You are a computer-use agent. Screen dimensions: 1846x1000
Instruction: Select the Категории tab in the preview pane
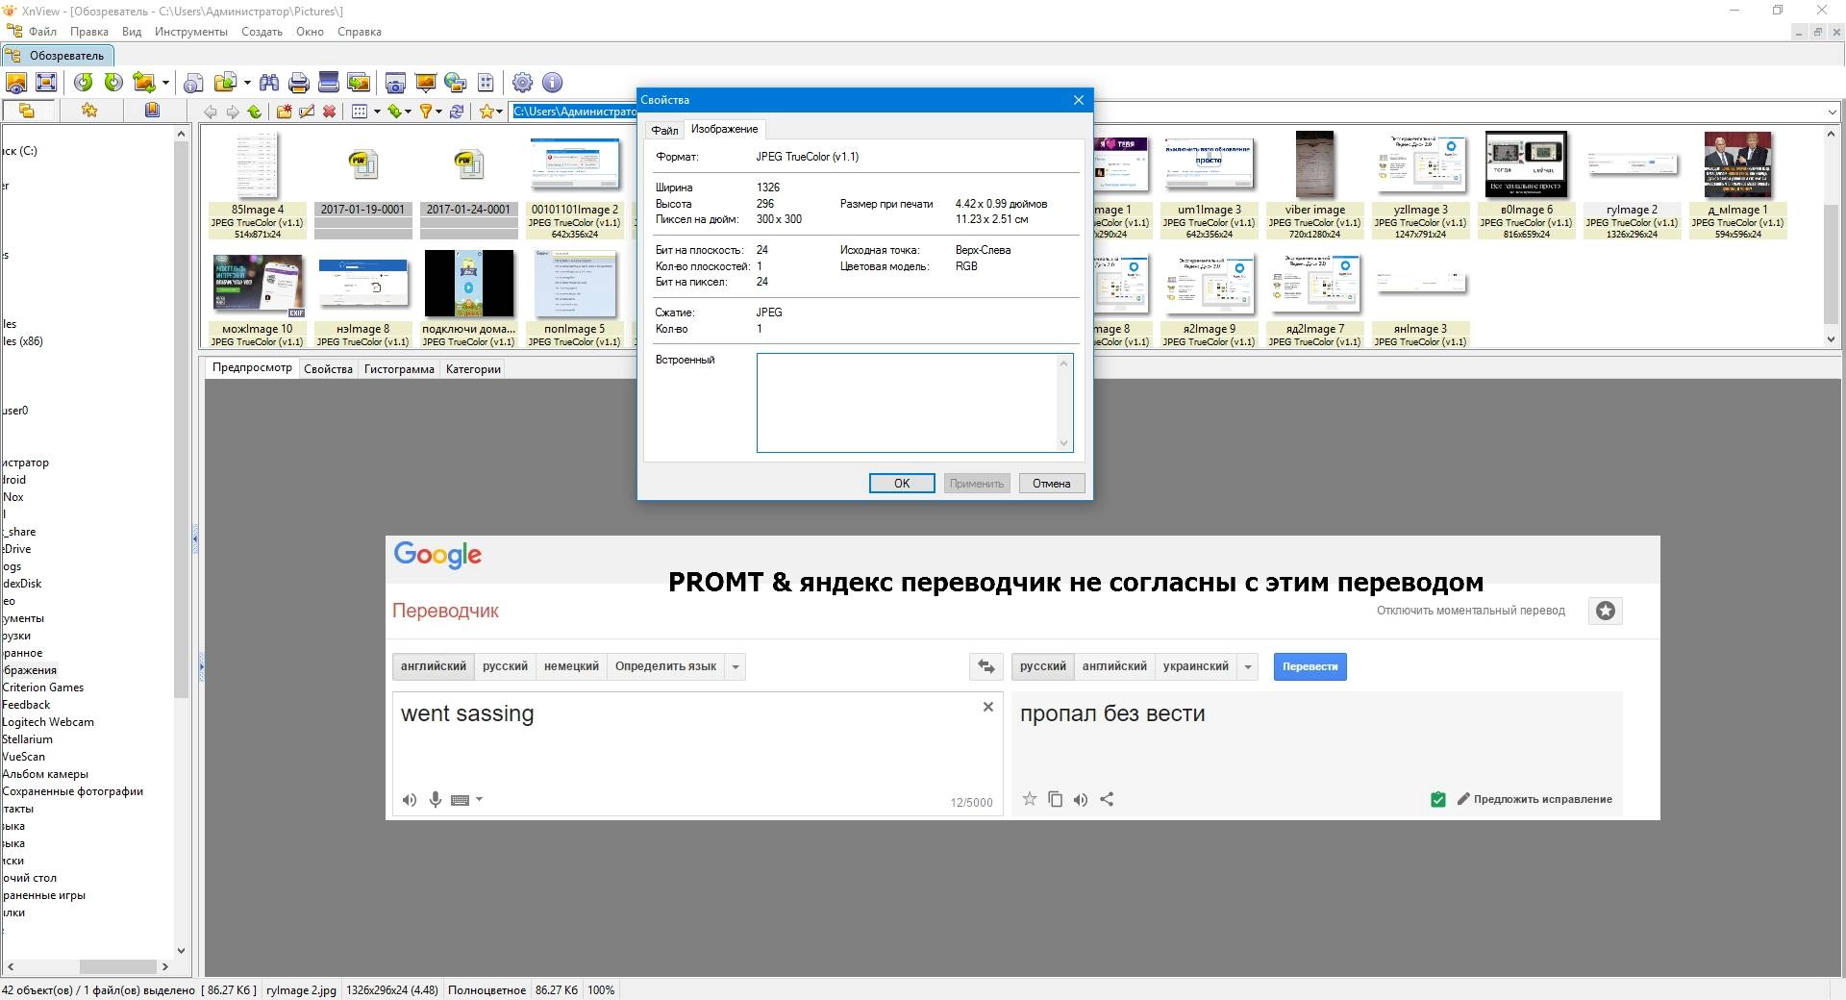[473, 369]
